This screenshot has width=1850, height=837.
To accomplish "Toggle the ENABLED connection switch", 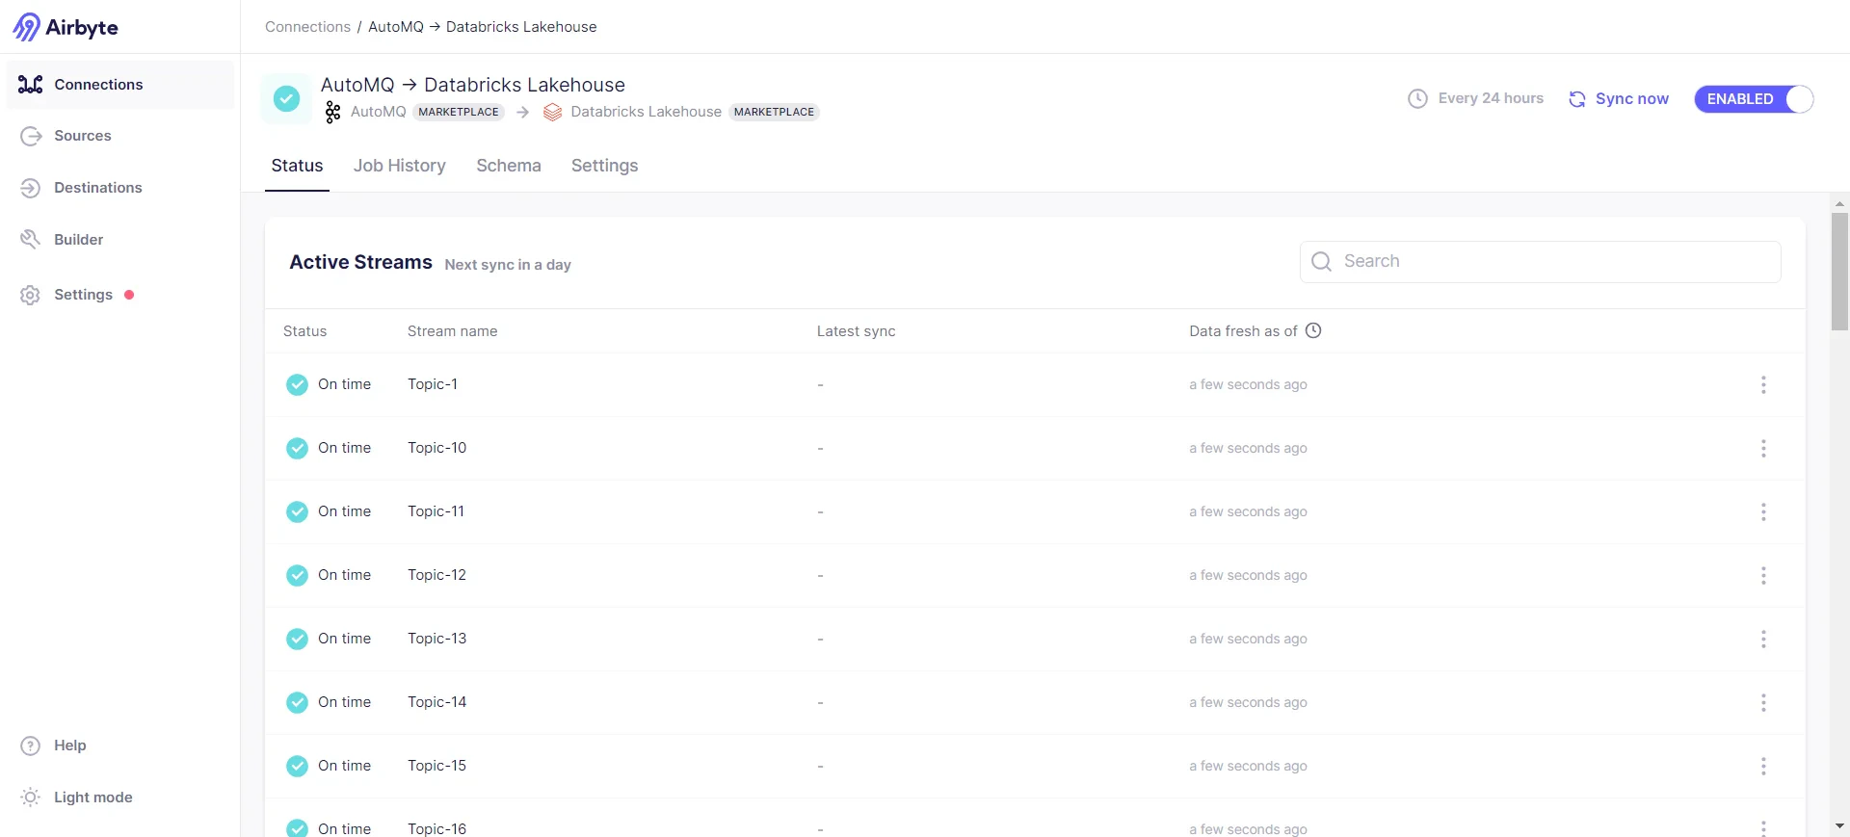I will pyautogui.click(x=1754, y=98).
